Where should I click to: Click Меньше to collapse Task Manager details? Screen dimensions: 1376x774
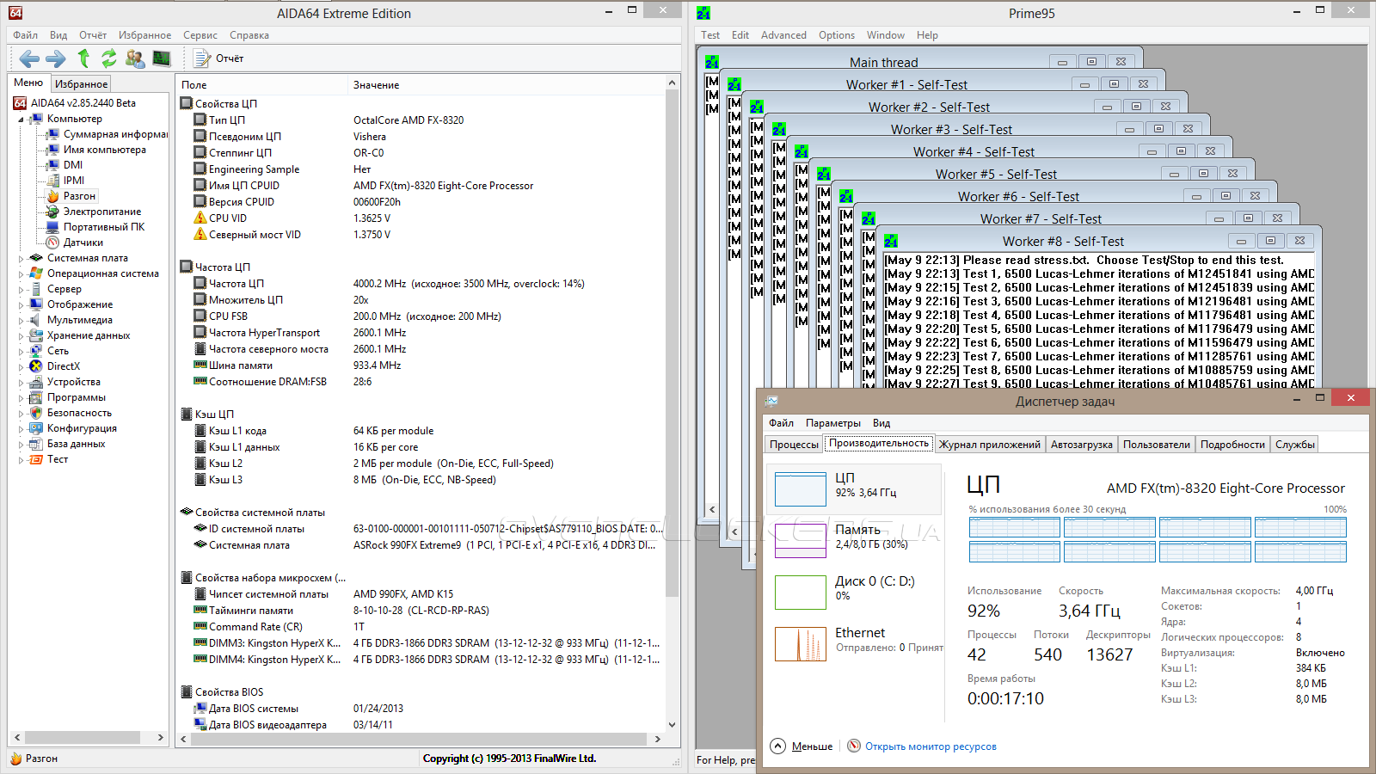pyautogui.click(x=811, y=746)
